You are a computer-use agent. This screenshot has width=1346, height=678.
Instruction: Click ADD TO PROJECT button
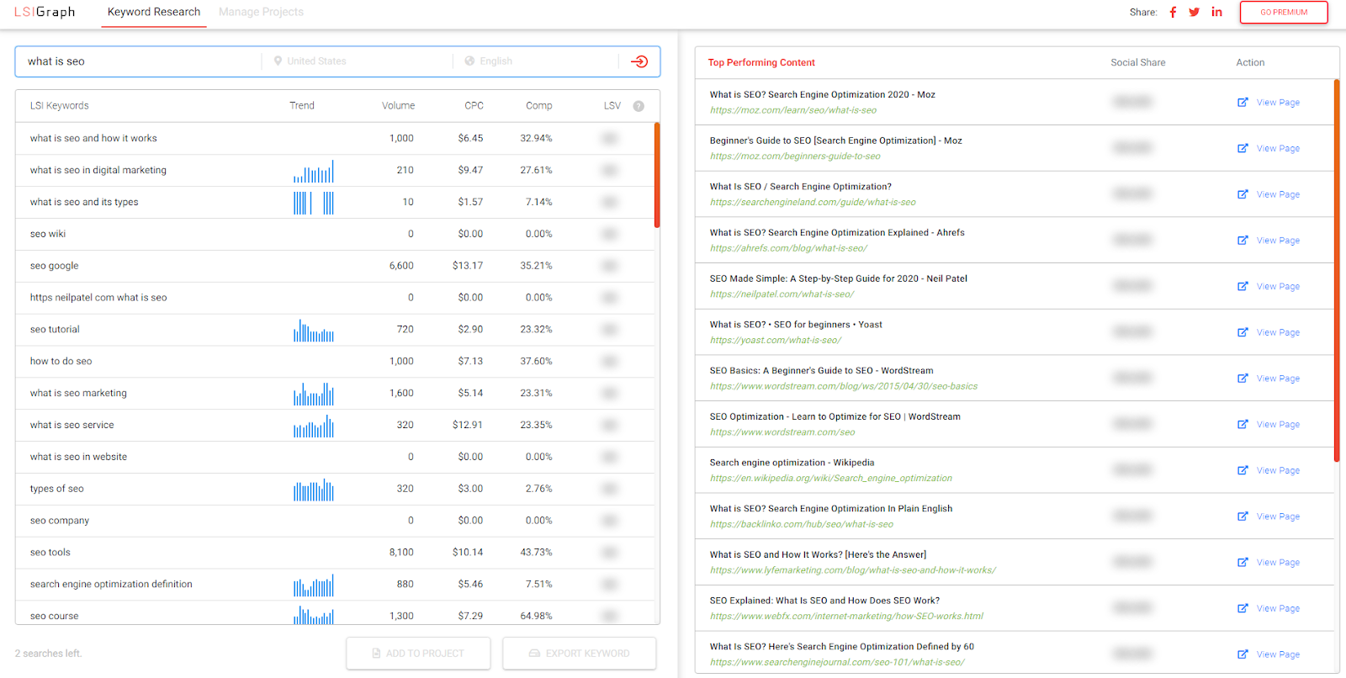pos(418,654)
